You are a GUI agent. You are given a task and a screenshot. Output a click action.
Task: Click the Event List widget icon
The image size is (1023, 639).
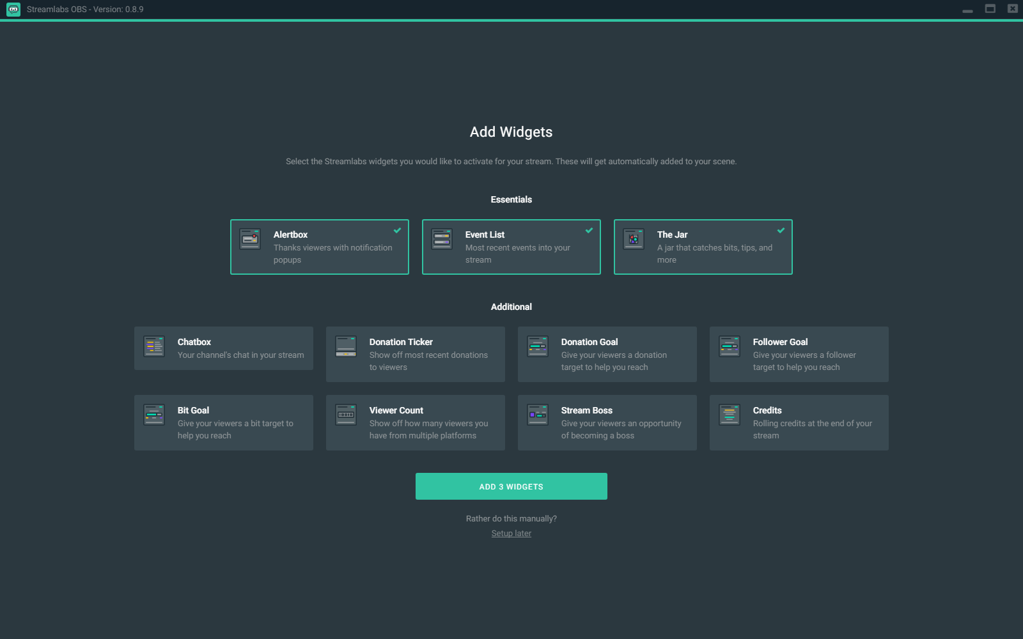442,239
